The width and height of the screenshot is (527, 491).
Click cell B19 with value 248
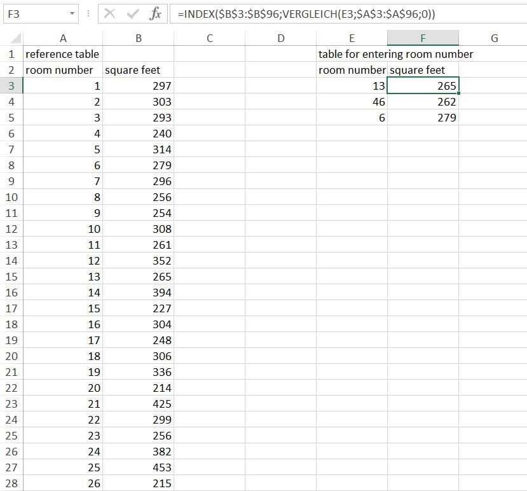(138, 340)
